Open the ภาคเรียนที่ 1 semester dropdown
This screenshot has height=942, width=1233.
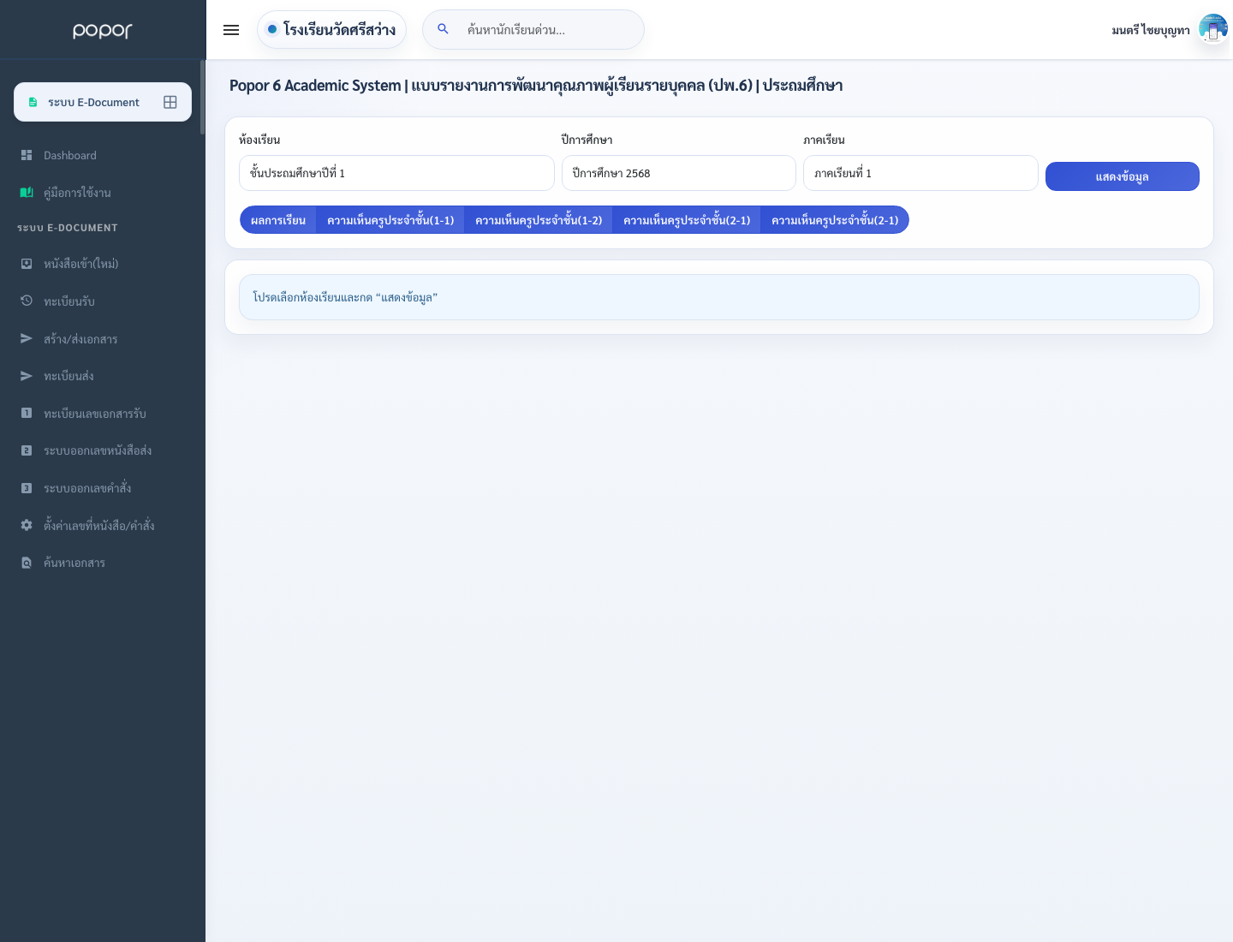point(920,173)
